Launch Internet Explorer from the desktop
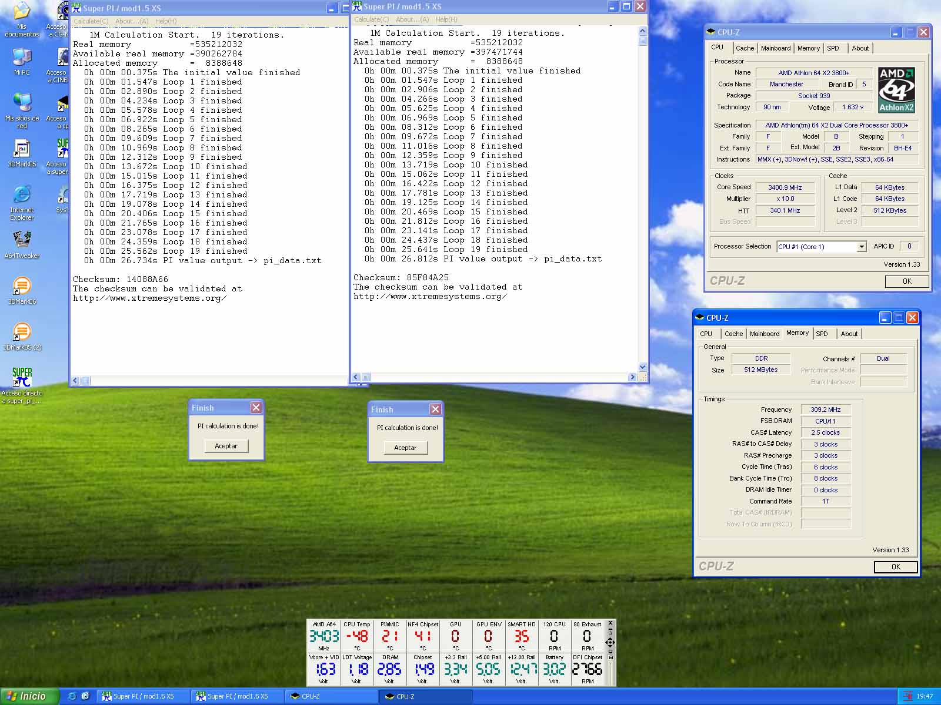Screen dimensions: 941x705 click(22, 203)
